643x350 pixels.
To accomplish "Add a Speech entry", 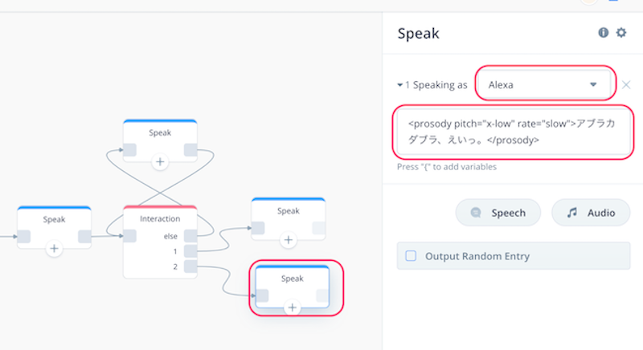I will coord(498,213).
